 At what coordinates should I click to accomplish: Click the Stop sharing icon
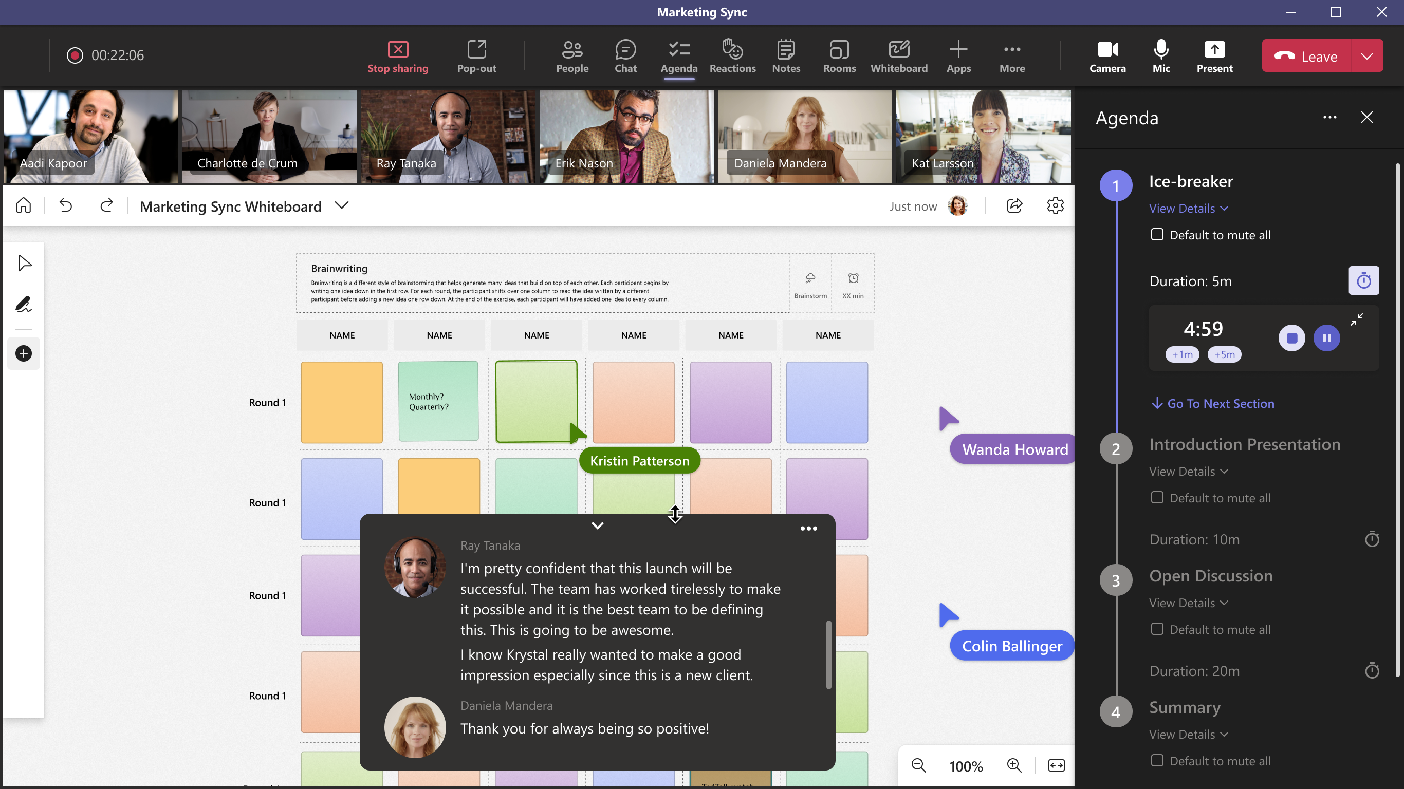tap(398, 50)
